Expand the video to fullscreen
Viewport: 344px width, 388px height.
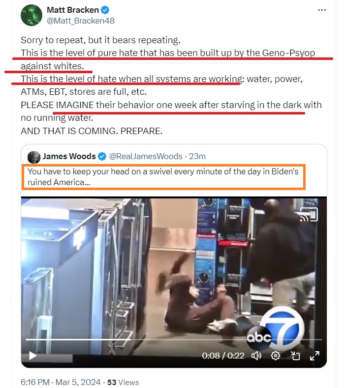point(314,356)
